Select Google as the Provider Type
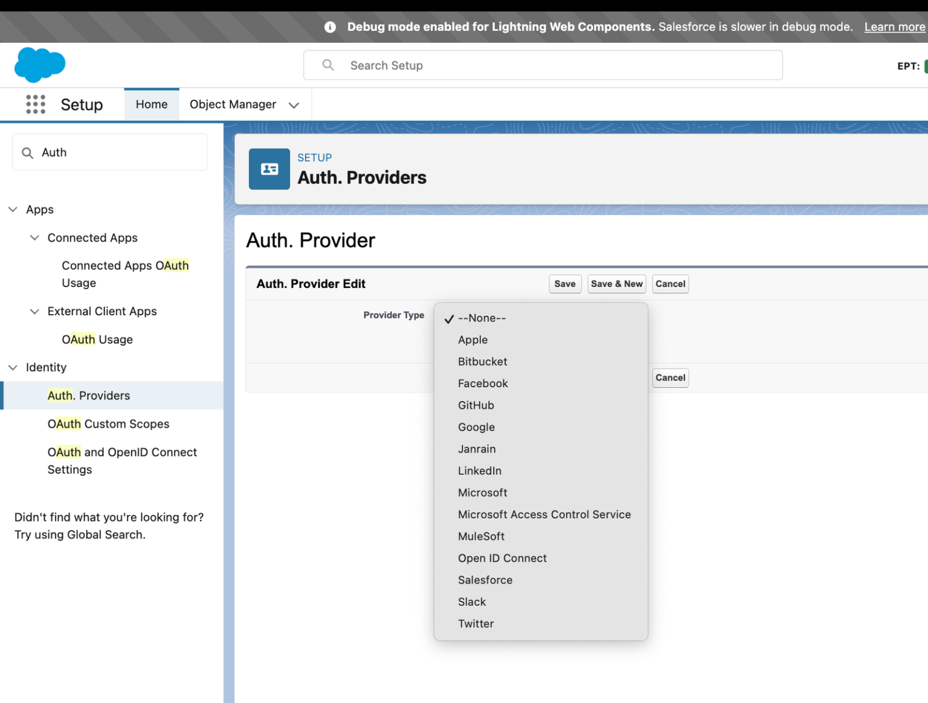Image resolution: width=928 pixels, height=703 pixels. 476,427
